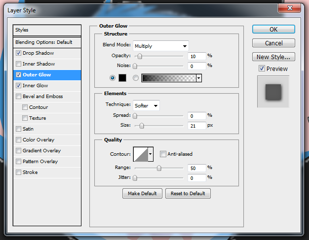Screen dimensions: 309x240
Task: Open the gradient picker dropdown arrow
Action: point(199,78)
